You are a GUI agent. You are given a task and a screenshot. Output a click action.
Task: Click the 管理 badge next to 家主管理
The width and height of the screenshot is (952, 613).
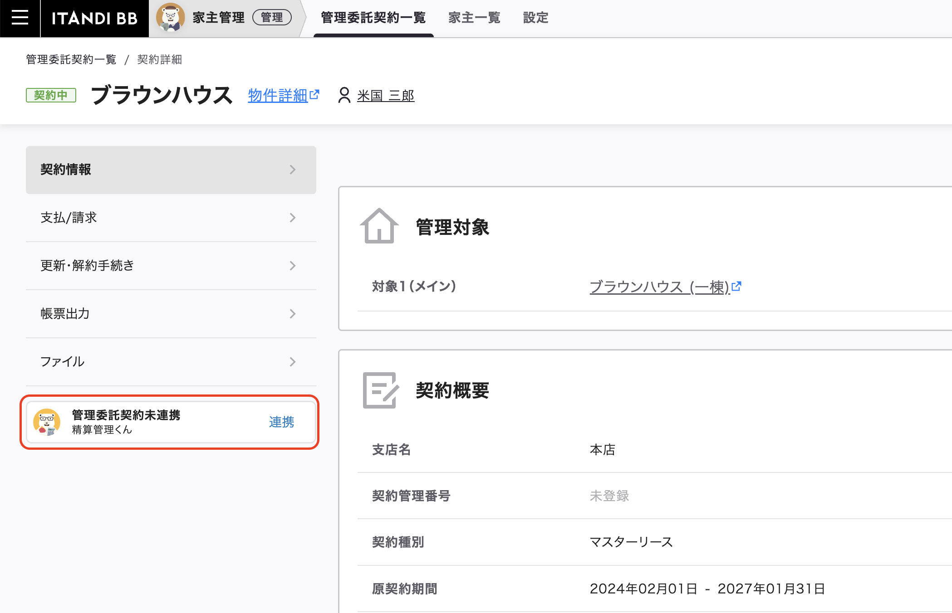click(272, 18)
